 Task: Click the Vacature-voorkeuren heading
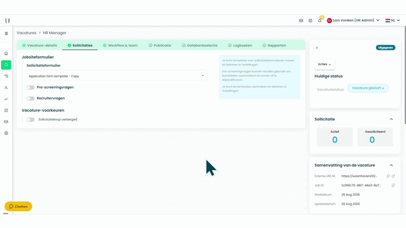[43, 110]
